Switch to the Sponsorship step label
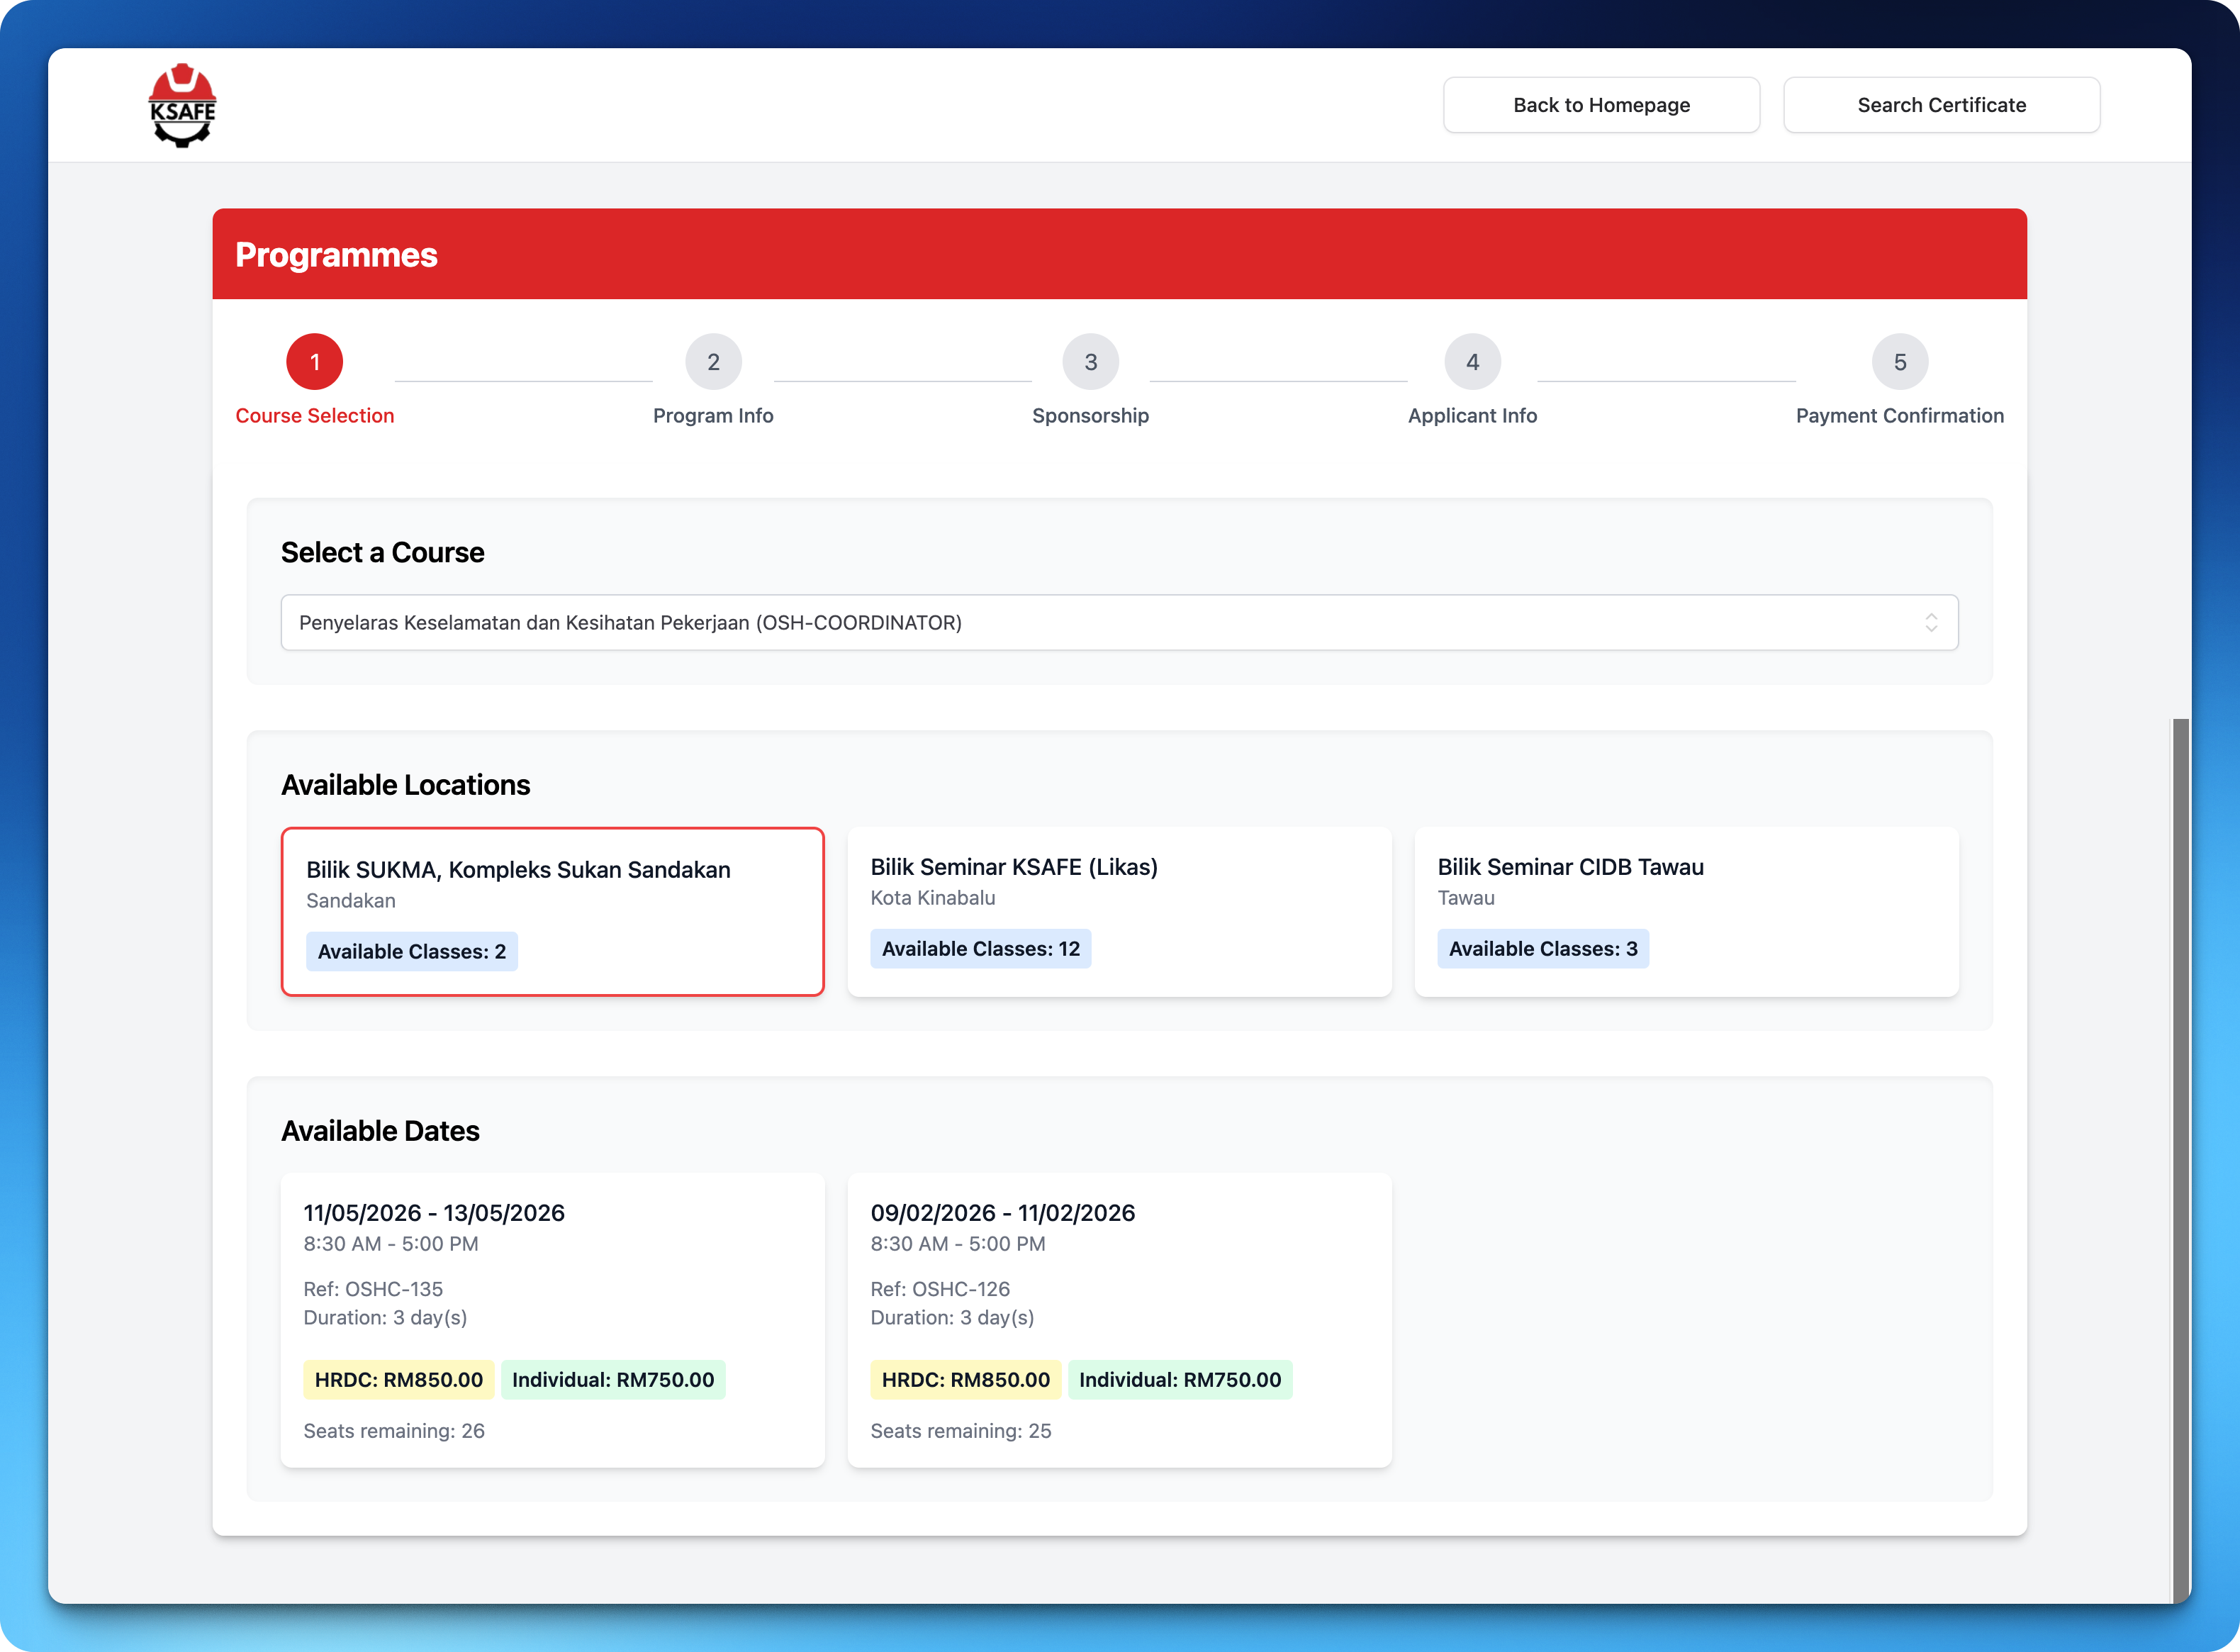This screenshot has height=1652, width=2240. [x=1090, y=416]
